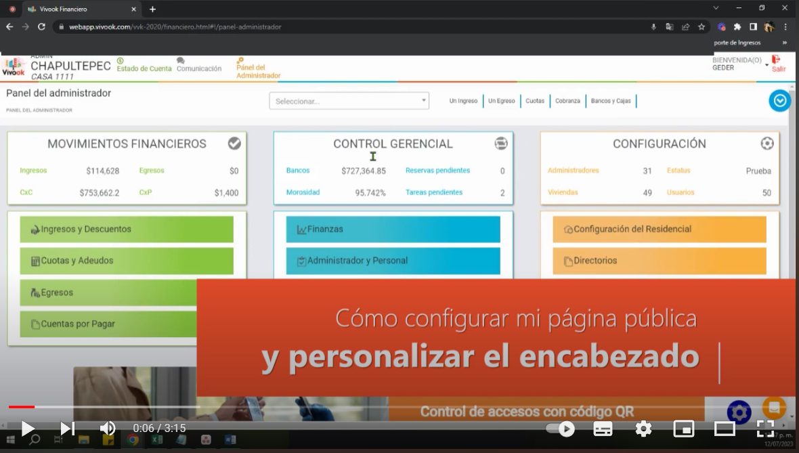799x453 pixels.
Task: Open the Seleccionar... combo box
Action: tap(349, 101)
